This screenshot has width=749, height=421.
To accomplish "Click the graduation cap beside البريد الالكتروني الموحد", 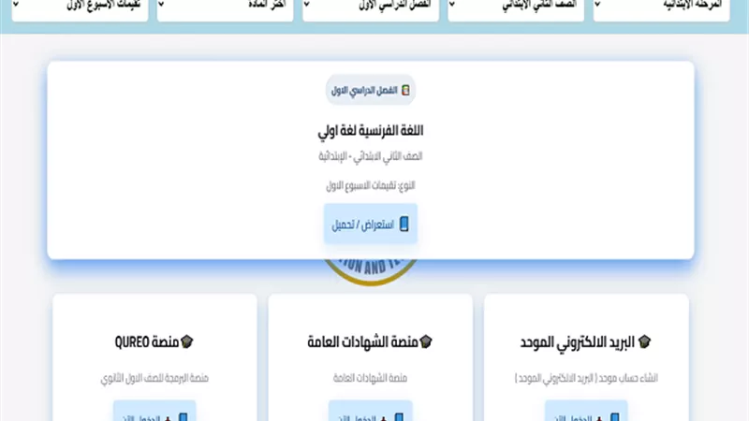I will [644, 341].
